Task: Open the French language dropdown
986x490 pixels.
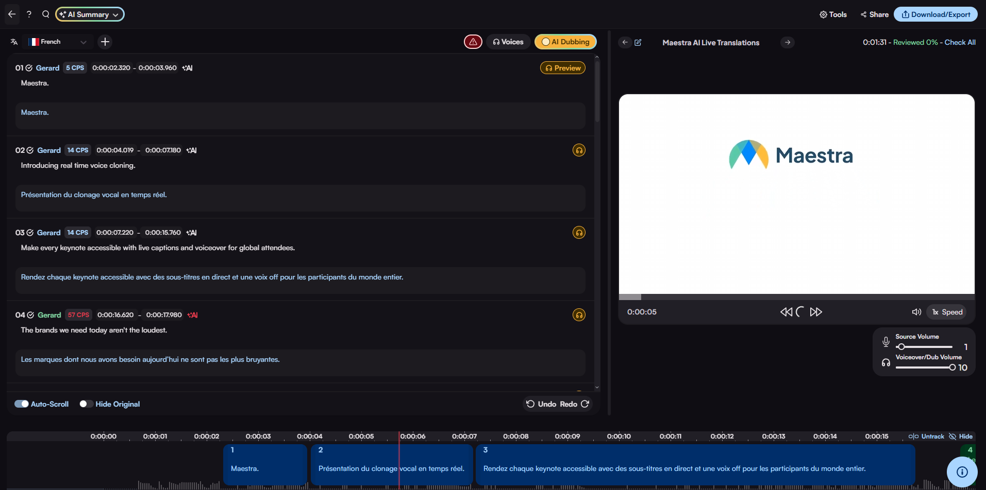Action: (x=58, y=42)
